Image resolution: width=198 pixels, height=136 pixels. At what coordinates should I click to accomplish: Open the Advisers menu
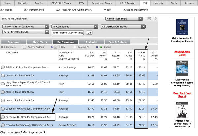[189, 3]
